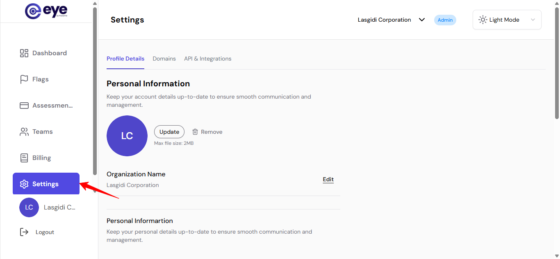Image resolution: width=560 pixels, height=259 pixels.
Task: Open the Billing page
Action: pos(46,158)
